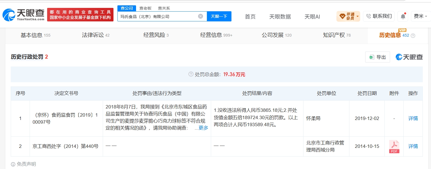Open the help icon next to 处罚总金额
The image size is (431, 169).
tap(191, 74)
